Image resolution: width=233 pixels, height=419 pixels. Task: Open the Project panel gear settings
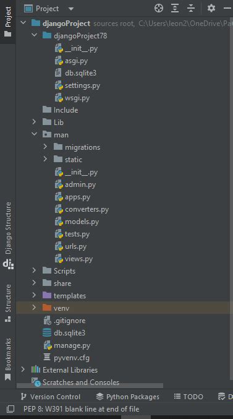[211, 8]
